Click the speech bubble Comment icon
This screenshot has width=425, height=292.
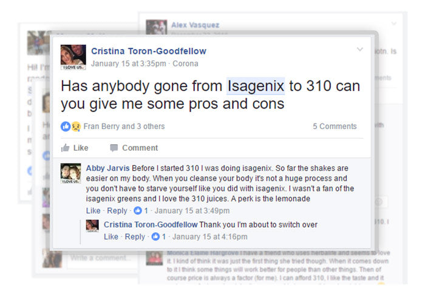(x=114, y=148)
